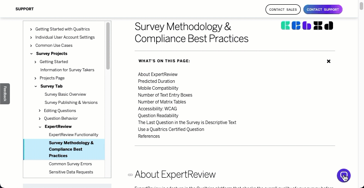Screen dimensions: 364x188
Task: Click anchor link icon beside About ExpertReview
Action: [130, 175]
